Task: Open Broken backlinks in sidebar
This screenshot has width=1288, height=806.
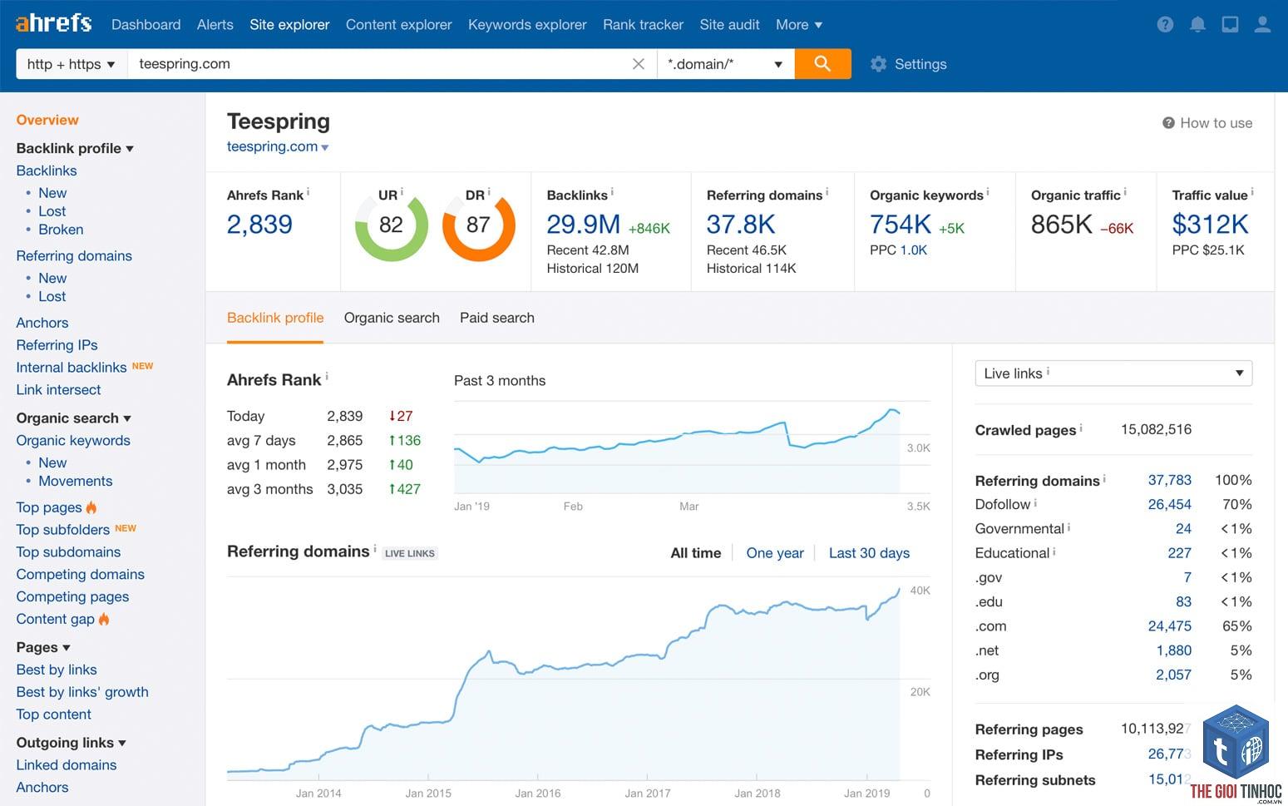Action: click(x=61, y=230)
